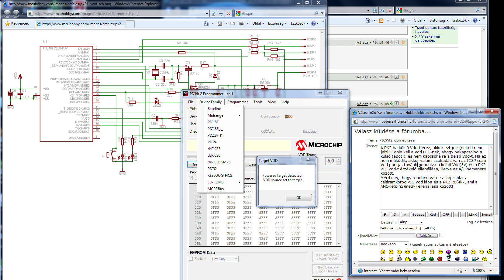Insert the blue sad smiley
The width and height of the screenshot is (504, 280).
[x=465, y=252]
